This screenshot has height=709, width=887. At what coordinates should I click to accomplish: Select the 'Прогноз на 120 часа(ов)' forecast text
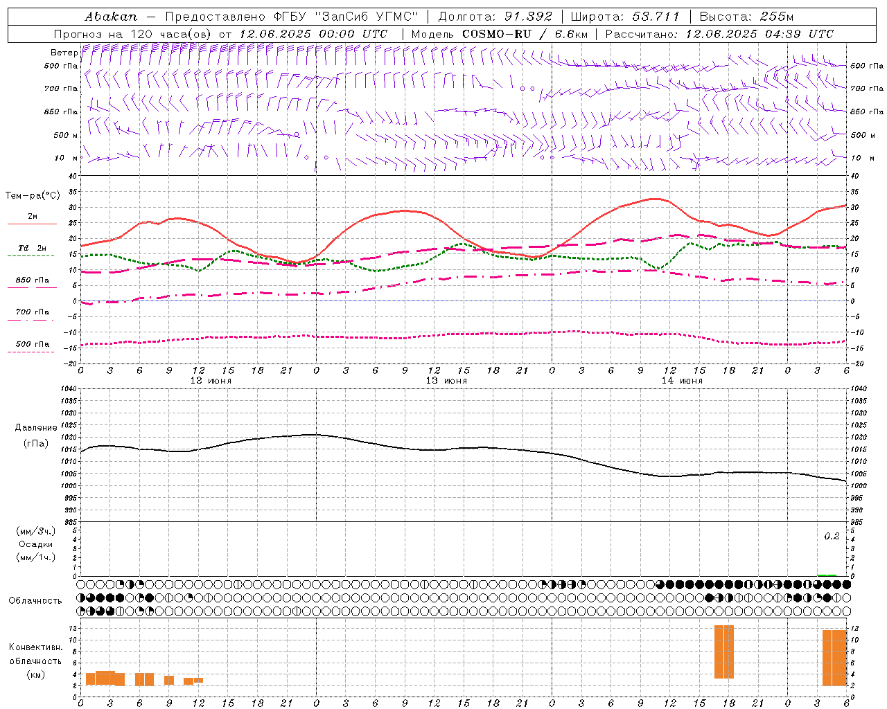(x=134, y=34)
